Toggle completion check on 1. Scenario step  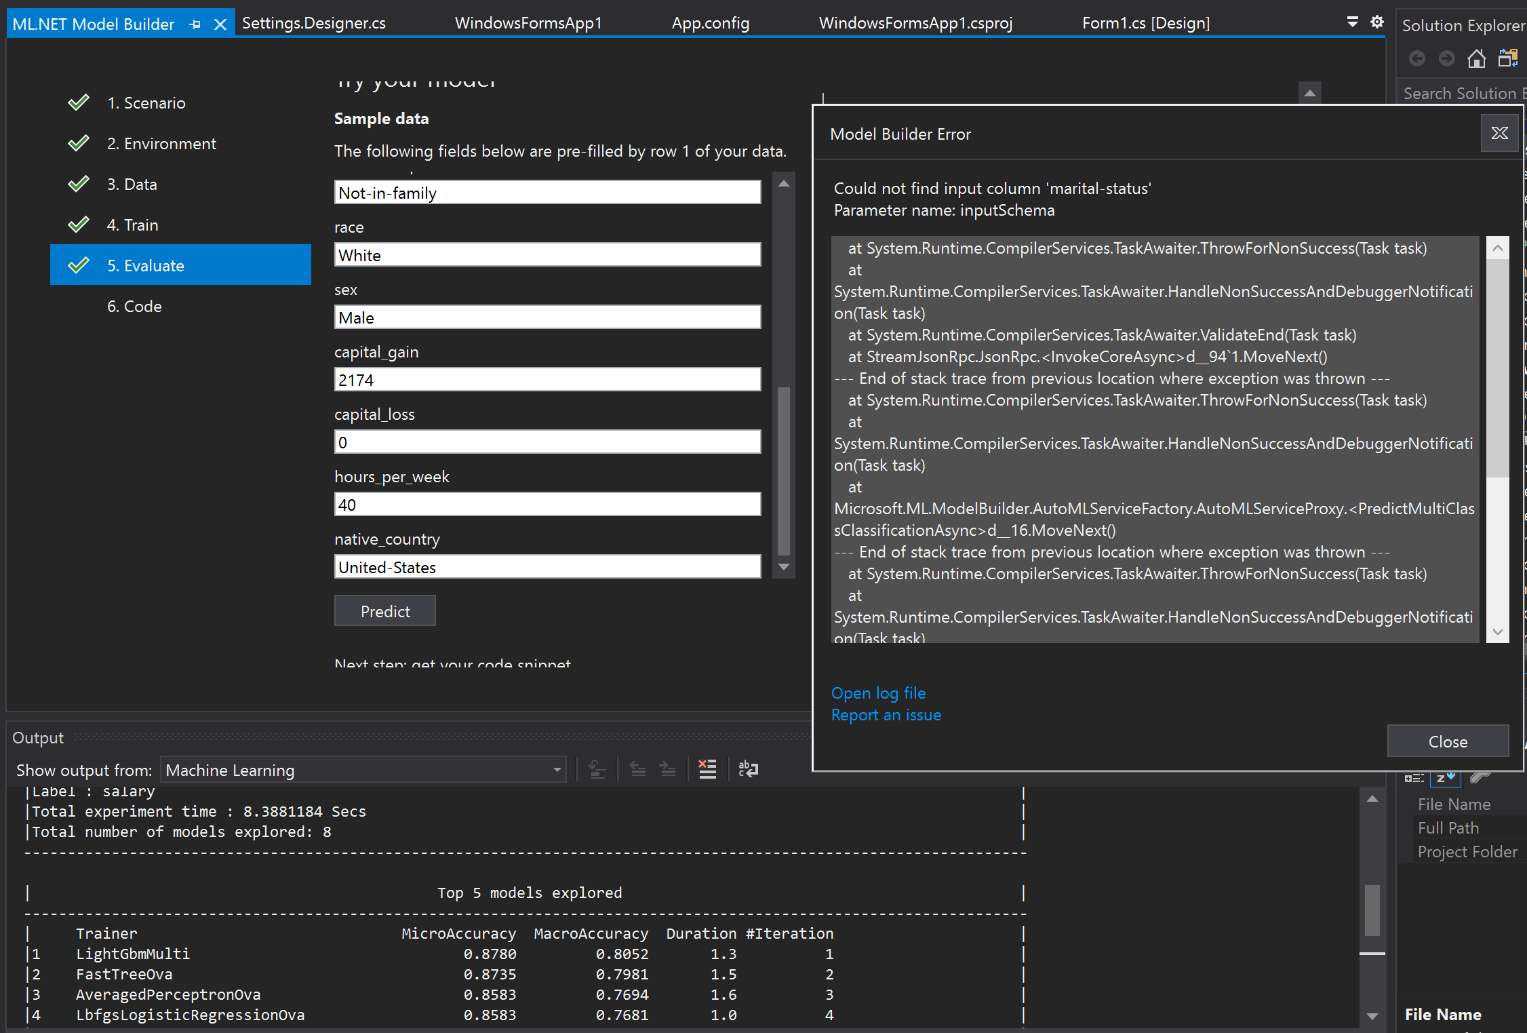pos(78,102)
